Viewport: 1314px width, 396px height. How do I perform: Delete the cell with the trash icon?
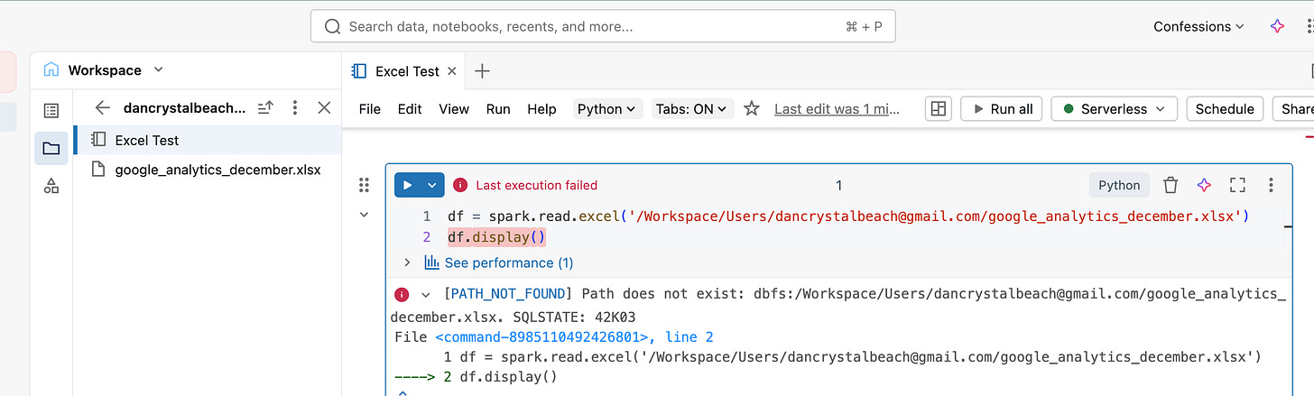click(x=1171, y=185)
